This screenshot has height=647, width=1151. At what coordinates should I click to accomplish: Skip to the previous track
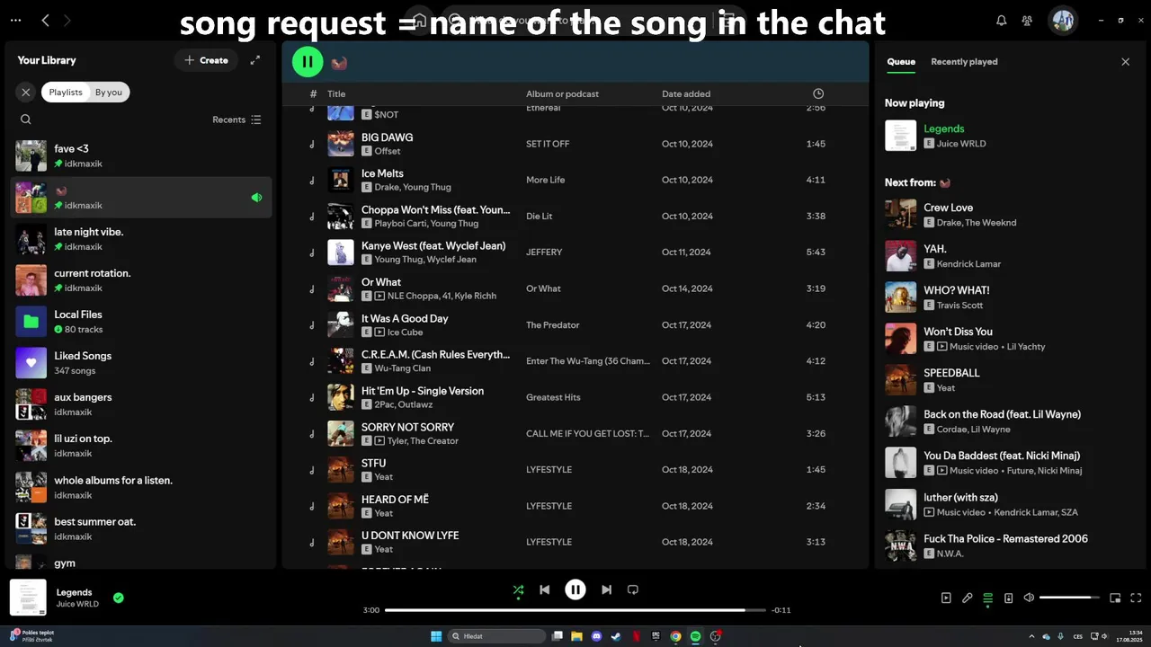[545, 589]
